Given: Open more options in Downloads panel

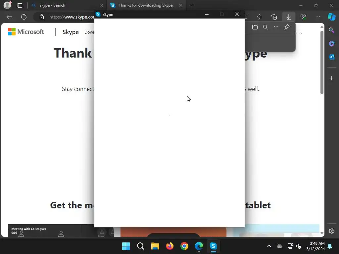Looking at the screenshot, I should [276, 27].
